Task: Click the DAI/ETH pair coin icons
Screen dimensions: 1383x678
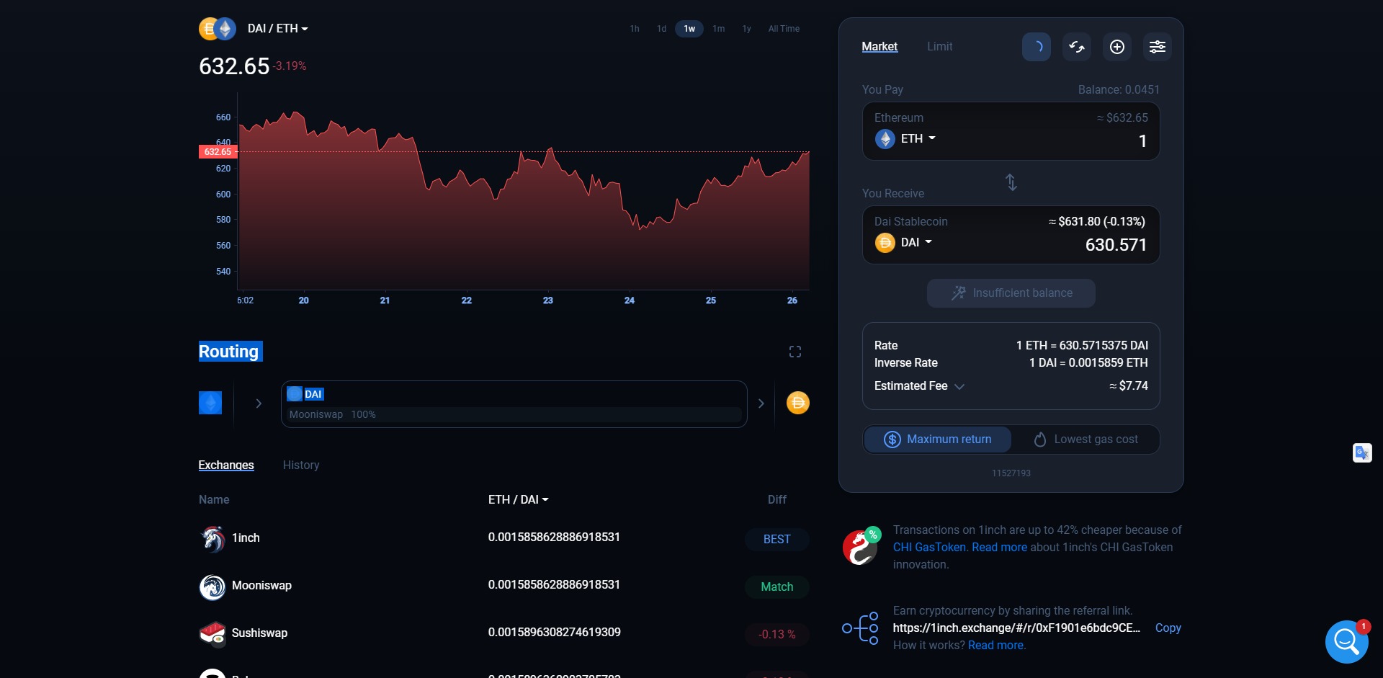Action: (x=218, y=29)
